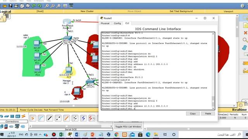Open the Help menu
248x139 pixels.
point(49,1)
